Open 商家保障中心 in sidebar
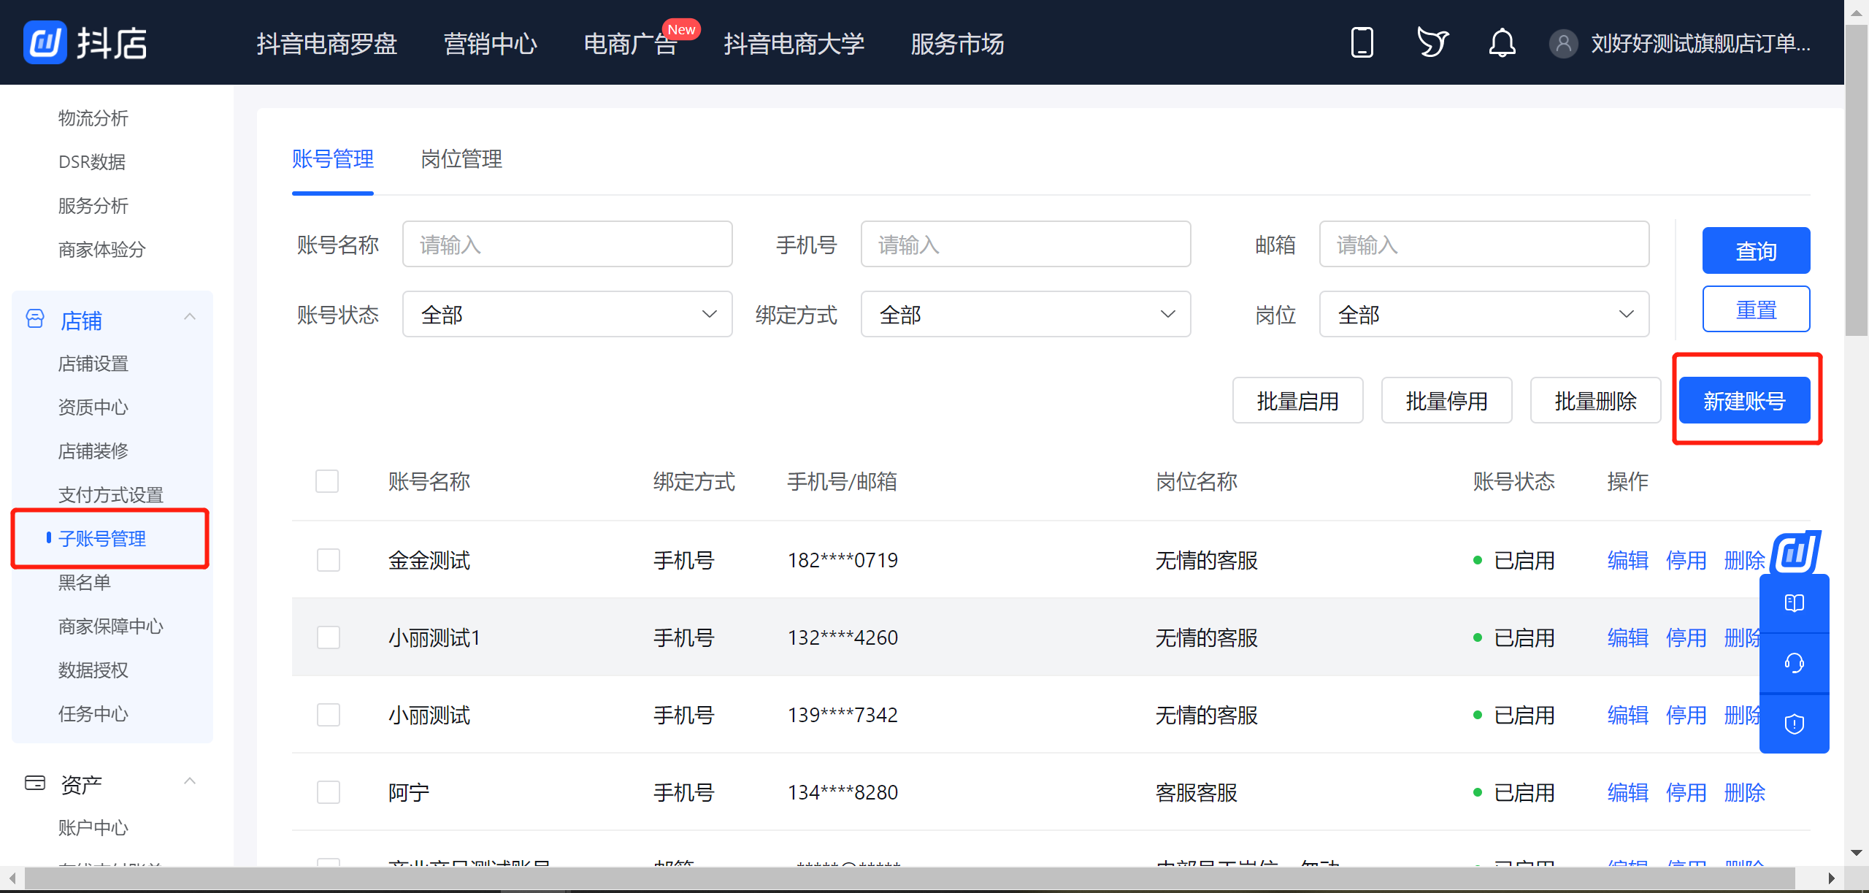The image size is (1869, 893). pos(111,626)
